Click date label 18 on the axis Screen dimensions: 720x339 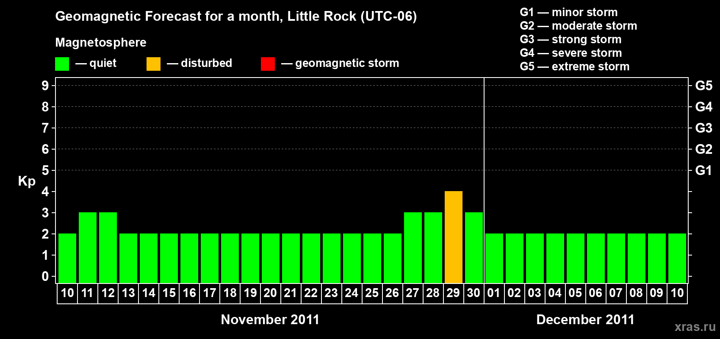pos(230,293)
